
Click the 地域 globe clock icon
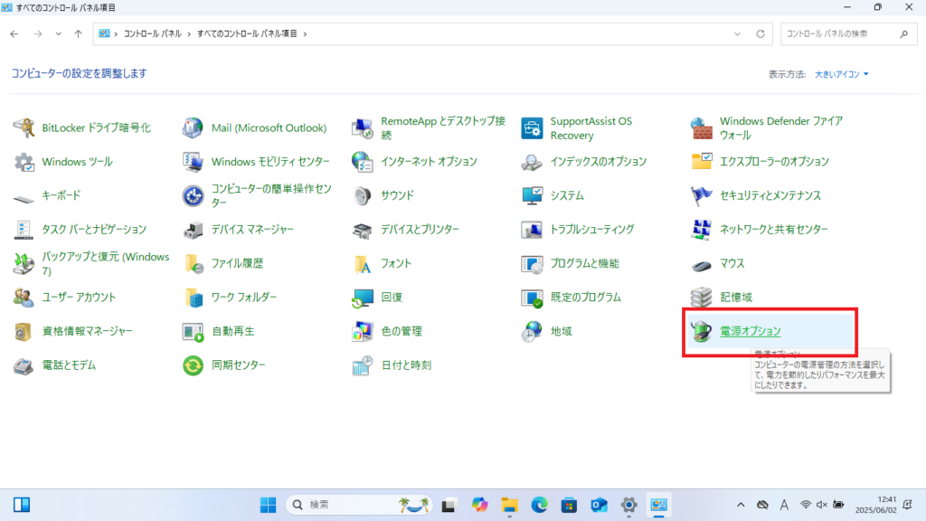pos(532,331)
